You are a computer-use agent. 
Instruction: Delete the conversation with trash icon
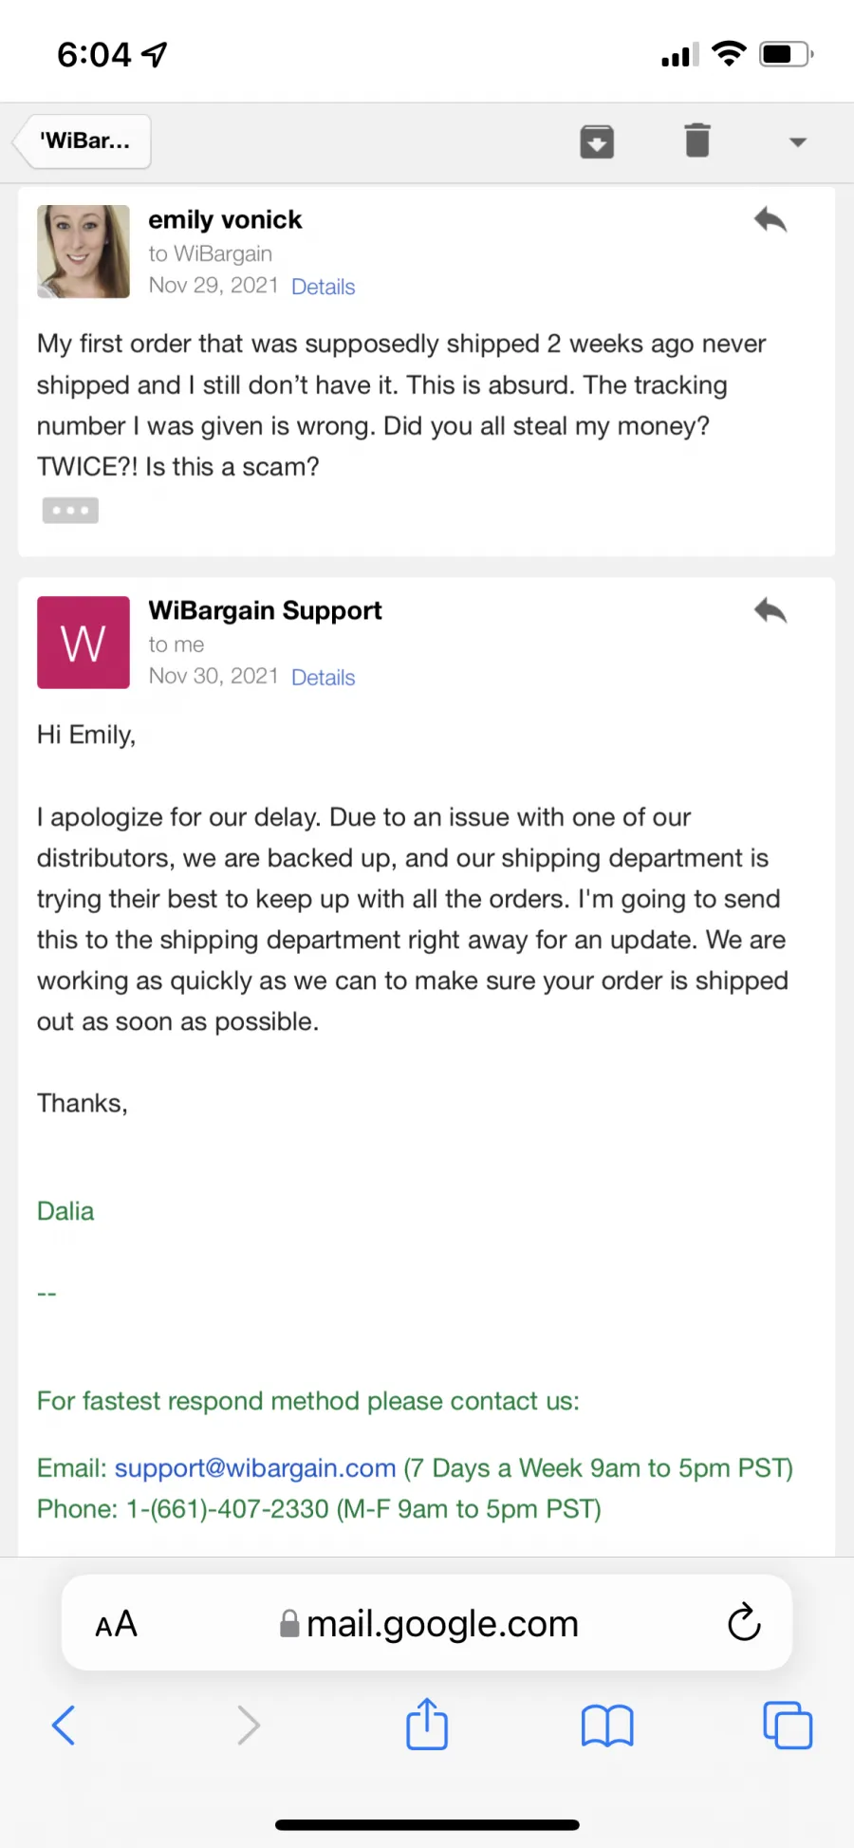click(x=697, y=140)
